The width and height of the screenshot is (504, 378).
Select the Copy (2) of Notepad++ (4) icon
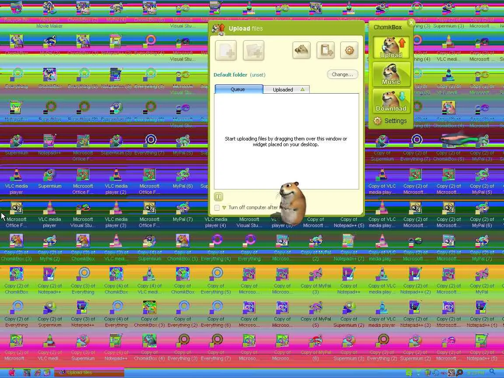tap(482, 315)
